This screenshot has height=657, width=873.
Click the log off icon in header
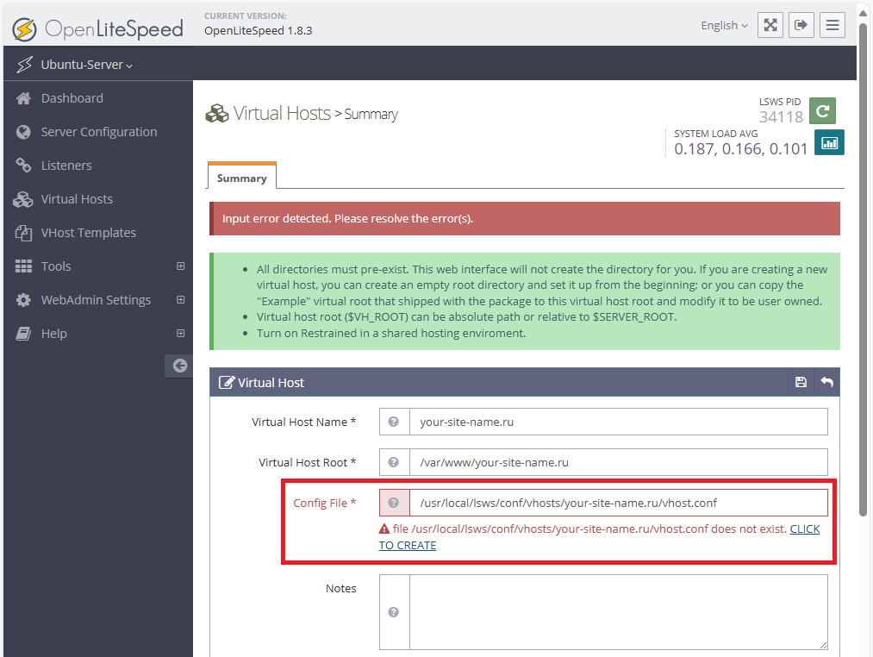pyautogui.click(x=801, y=25)
